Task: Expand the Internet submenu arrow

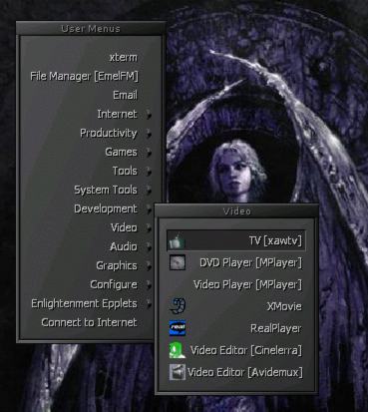Action: (x=149, y=115)
